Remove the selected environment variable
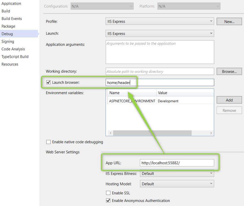This screenshot has height=206, width=244. click(x=229, y=110)
